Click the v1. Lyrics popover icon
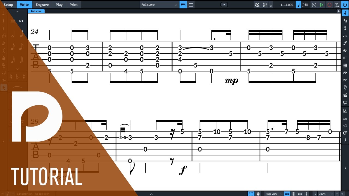The image size is (349, 196). point(345,126)
